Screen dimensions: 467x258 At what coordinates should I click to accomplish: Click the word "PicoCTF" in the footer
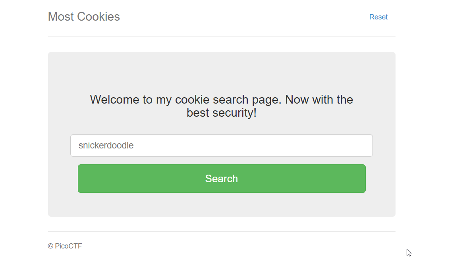point(68,246)
